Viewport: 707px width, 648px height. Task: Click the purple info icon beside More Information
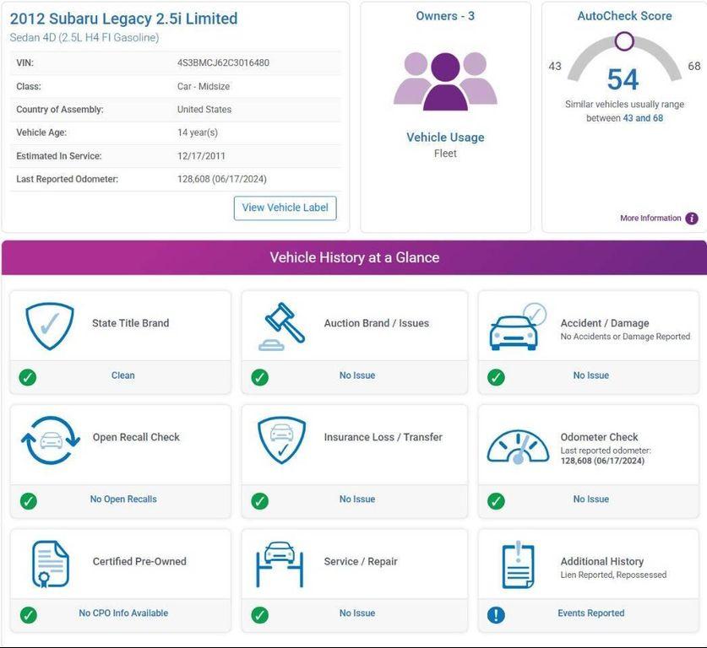(691, 219)
